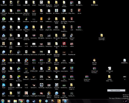Click the Take a screenshot button
This screenshot has width=129, height=103.
click(x=116, y=90)
